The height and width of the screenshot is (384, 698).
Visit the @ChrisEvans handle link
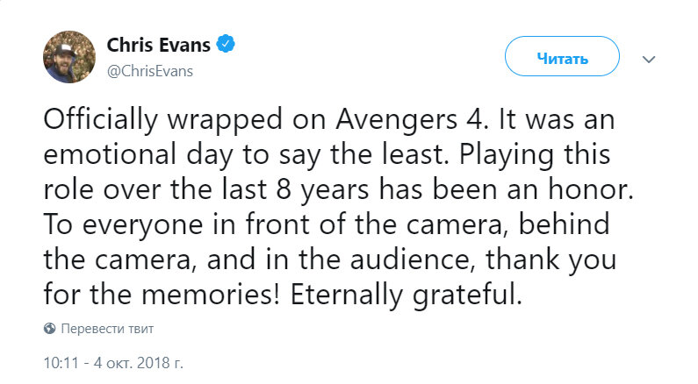(150, 71)
